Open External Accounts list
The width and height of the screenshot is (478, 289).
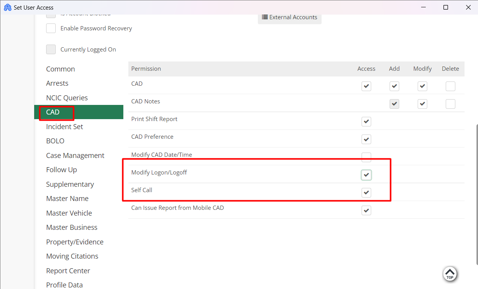point(289,17)
